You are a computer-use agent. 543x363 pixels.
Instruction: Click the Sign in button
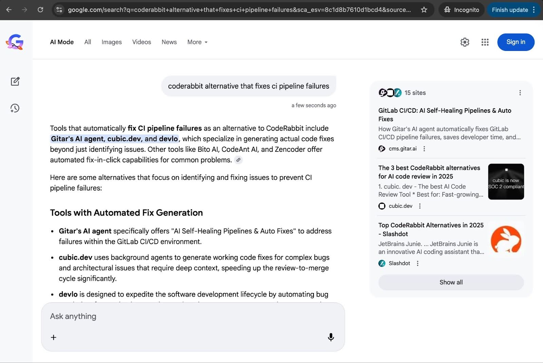point(516,42)
